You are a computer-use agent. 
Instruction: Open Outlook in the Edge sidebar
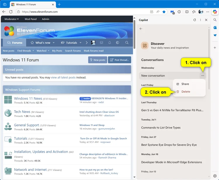(215, 28)
